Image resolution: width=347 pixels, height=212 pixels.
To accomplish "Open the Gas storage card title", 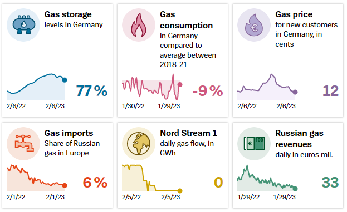I will coord(68,14).
